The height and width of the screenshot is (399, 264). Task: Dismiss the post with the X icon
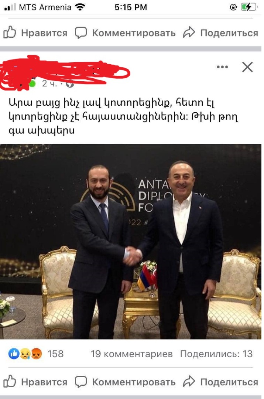[247, 67]
